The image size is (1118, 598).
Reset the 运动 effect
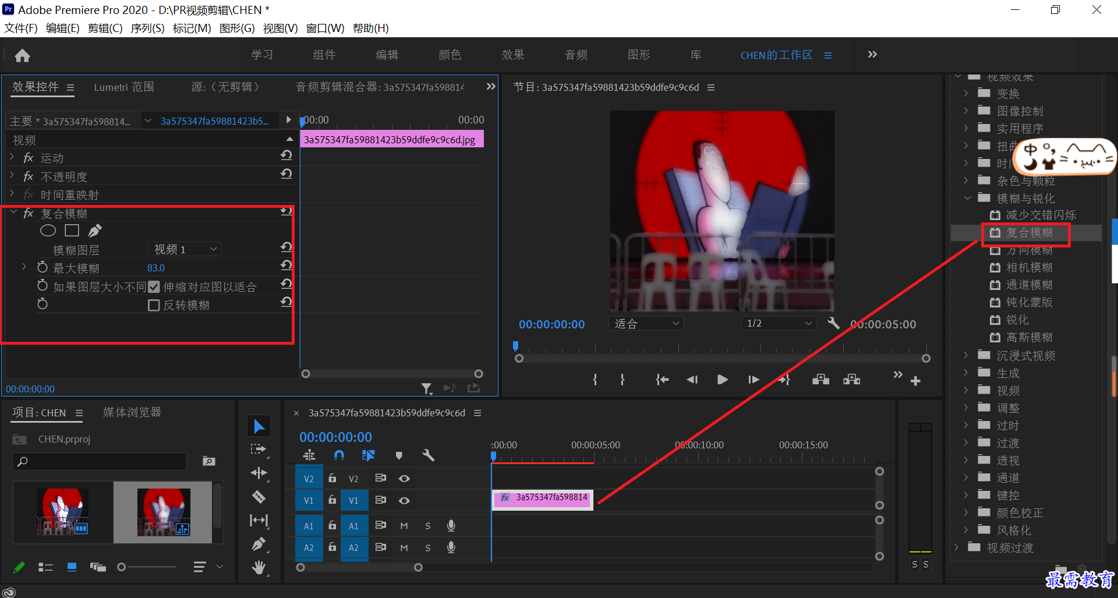(286, 155)
